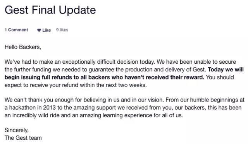Click the word Gest in the title
Image resolution: width=248 pixels, height=144 pixels.
(17, 10)
